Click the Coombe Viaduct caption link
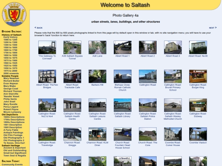Screen dimensions: 222x166 click(x=198, y=143)
